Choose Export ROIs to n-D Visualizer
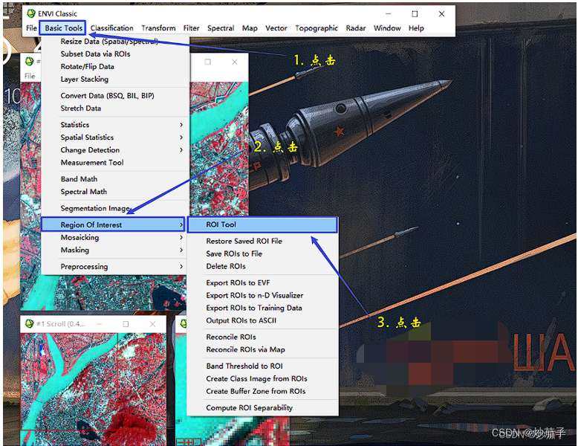578x446 pixels. (x=262, y=295)
